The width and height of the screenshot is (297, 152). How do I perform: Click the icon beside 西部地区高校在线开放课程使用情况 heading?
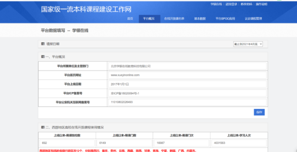(x=43, y=127)
